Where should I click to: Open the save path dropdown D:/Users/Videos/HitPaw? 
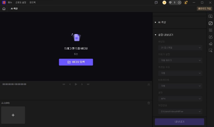pyautogui.click(x=180, y=111)
